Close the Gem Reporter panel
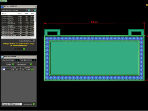Viewport: 148px width, 111px height. [x=36, y=57]
